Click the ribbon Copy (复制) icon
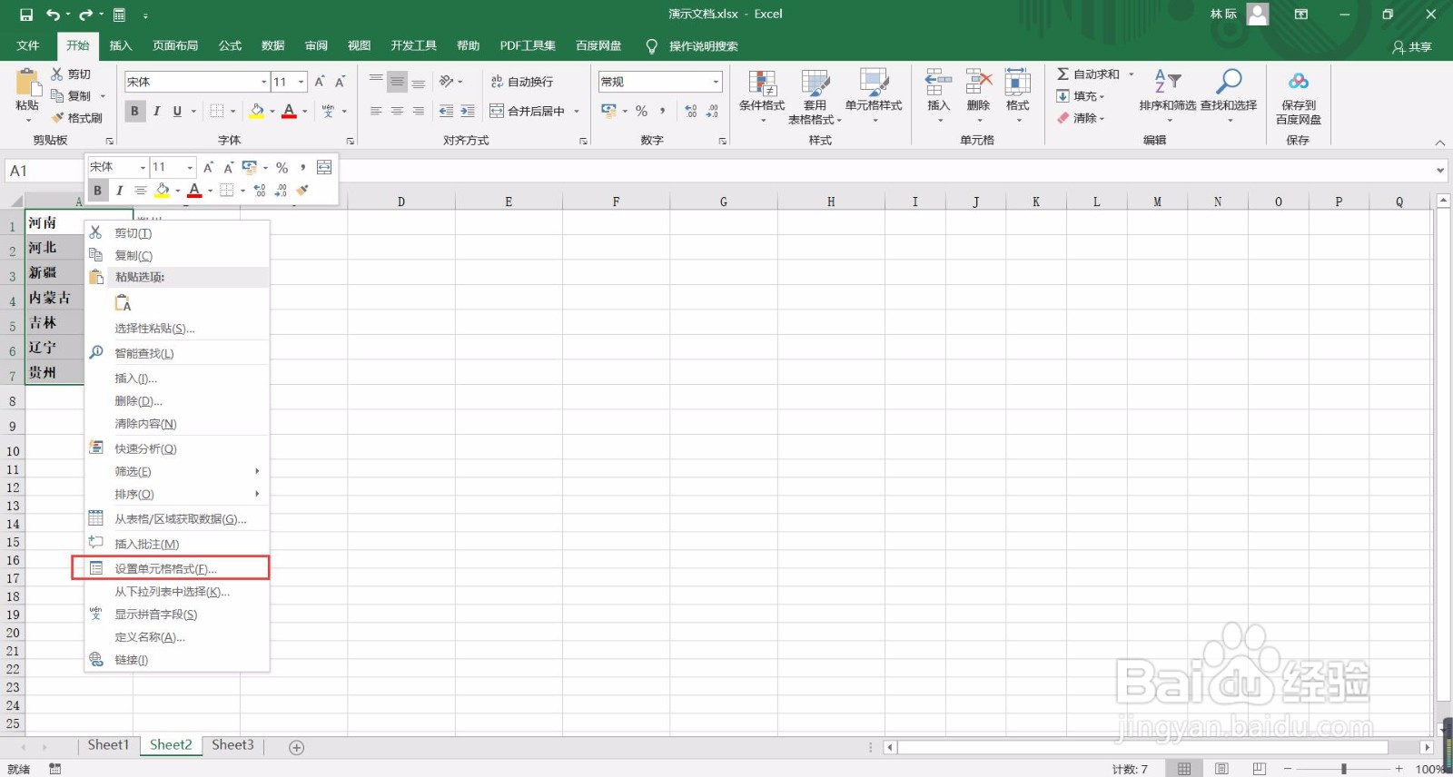Screen dimensions: 1453x777 [57, 95]
